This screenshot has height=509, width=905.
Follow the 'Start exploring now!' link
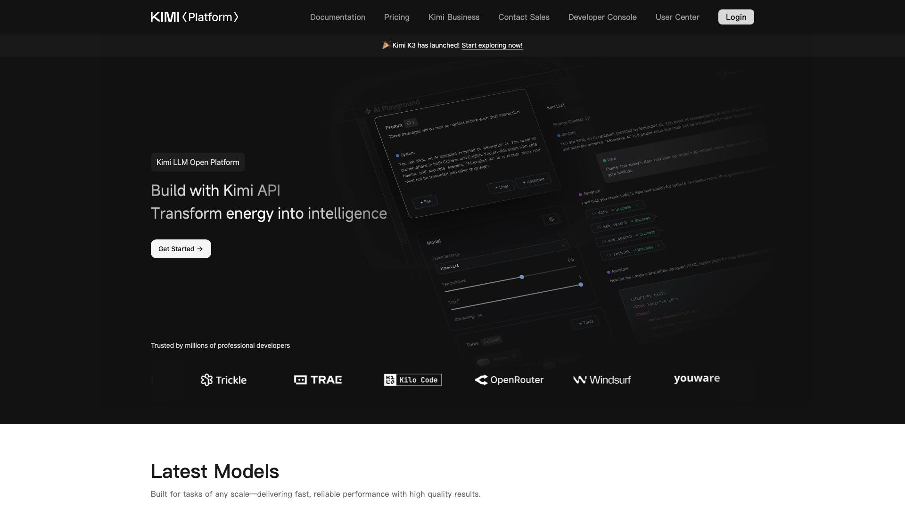point(492,45)
